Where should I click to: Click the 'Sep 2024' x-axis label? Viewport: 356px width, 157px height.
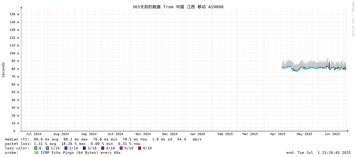click(x=89, y=134)
